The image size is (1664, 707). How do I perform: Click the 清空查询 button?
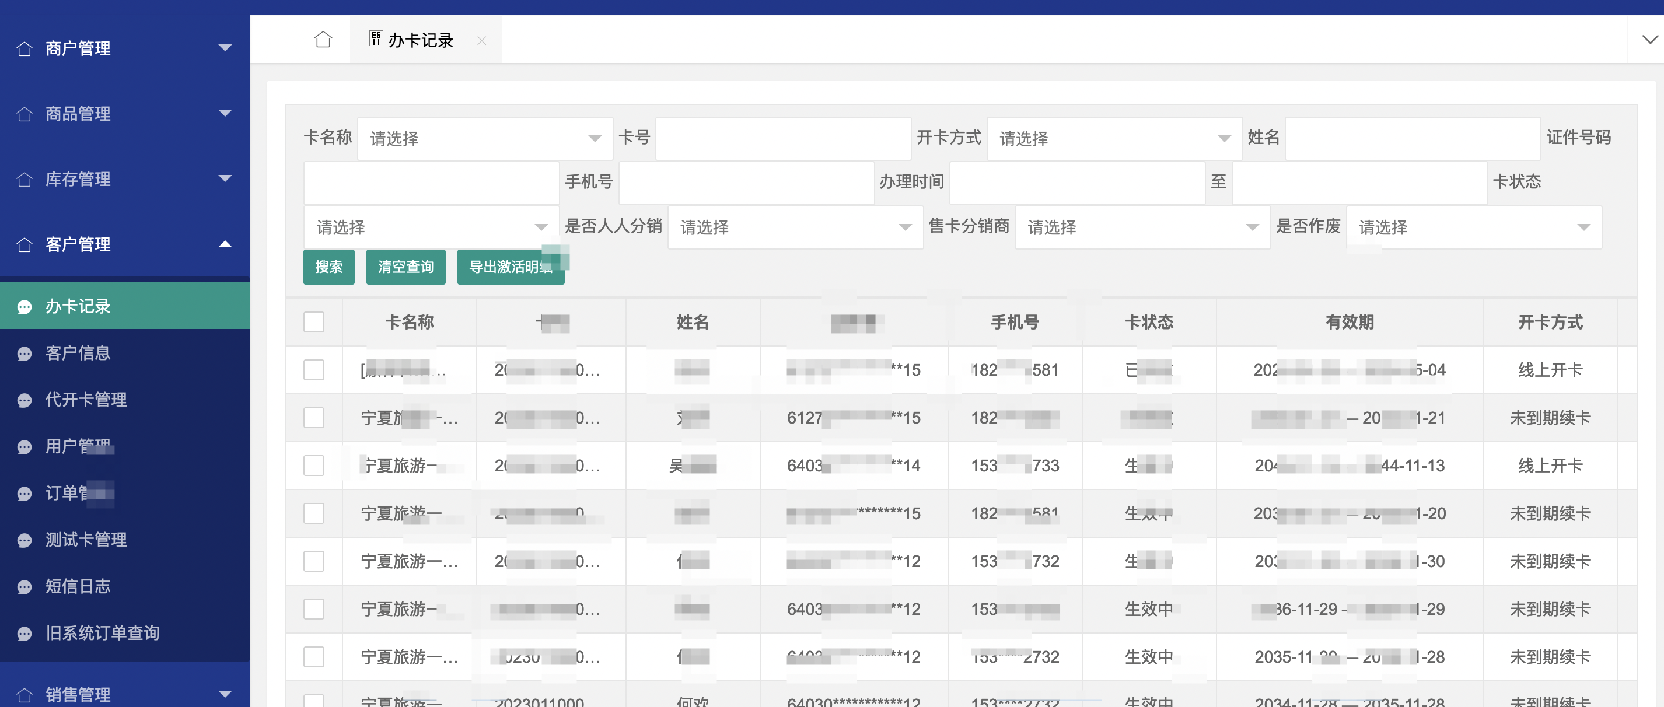pos(405,267)
